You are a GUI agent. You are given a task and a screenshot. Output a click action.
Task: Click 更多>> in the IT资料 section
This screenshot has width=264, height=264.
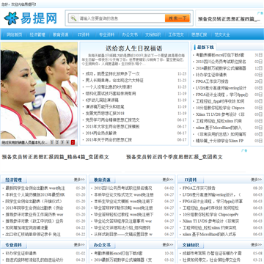click(x=257, y=180)
